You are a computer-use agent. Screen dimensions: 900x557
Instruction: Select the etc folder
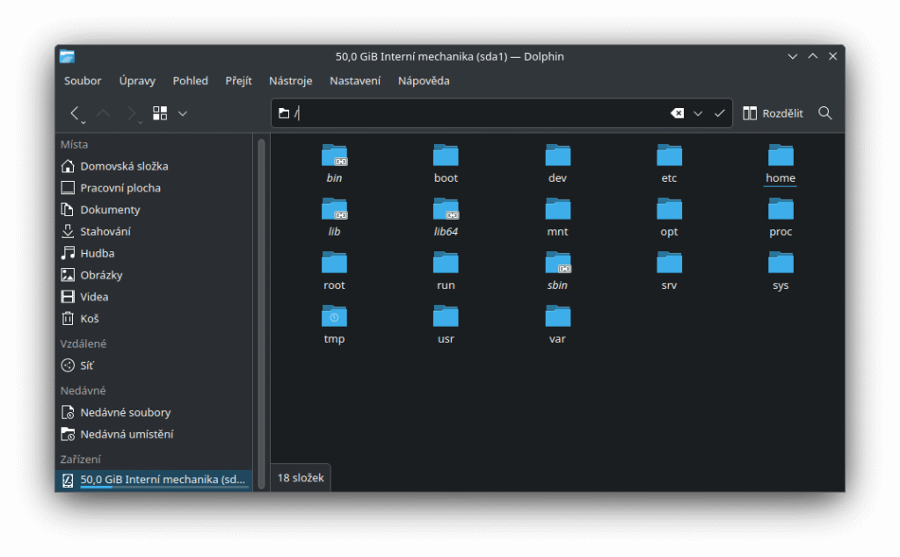click(x=669, y=163)
